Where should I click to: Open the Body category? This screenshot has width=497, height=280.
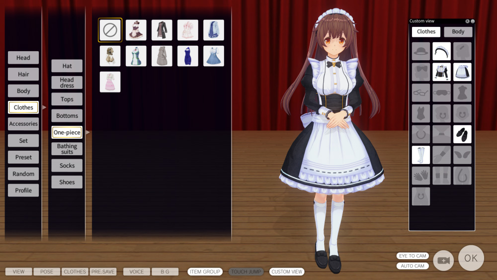pos(23,91)
